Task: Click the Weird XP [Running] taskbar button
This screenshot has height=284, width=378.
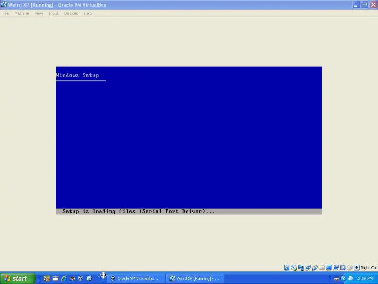Action: coord(195,278)
